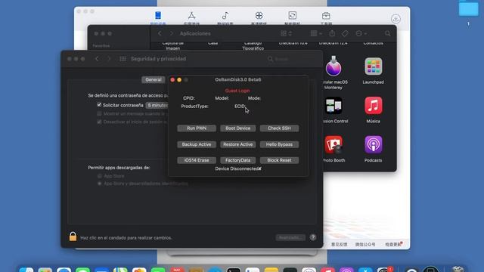Click the Hello Bypass button
The height and width of the screenshot is (272, 484).
pos(279,144)
